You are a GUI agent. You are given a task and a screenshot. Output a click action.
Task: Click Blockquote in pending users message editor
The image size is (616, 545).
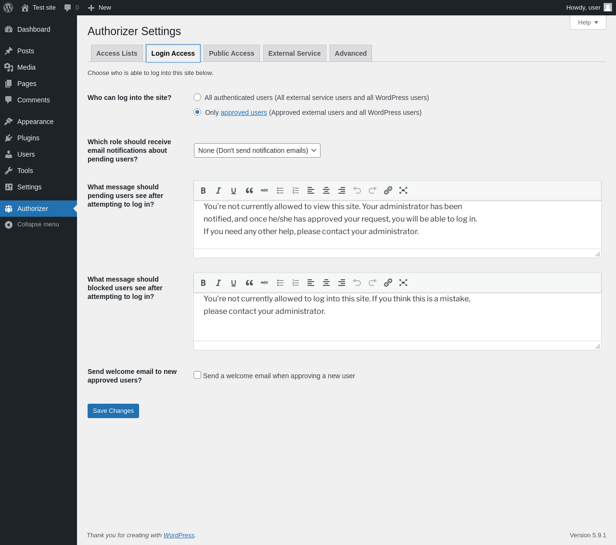click(249, 191)
